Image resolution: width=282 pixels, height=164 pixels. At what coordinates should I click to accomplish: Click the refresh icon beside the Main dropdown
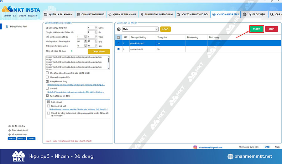click(x=119, y=29)
